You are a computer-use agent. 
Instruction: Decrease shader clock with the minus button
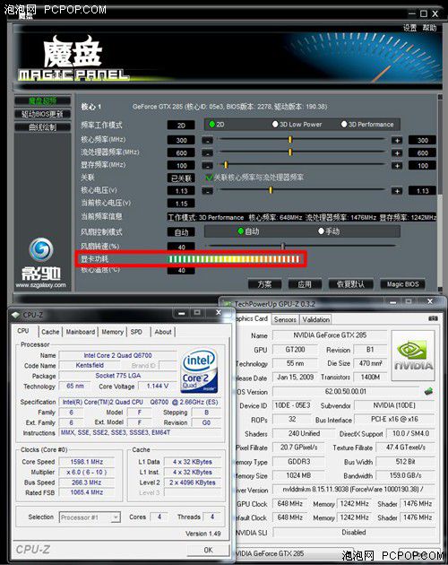point(207,152)
